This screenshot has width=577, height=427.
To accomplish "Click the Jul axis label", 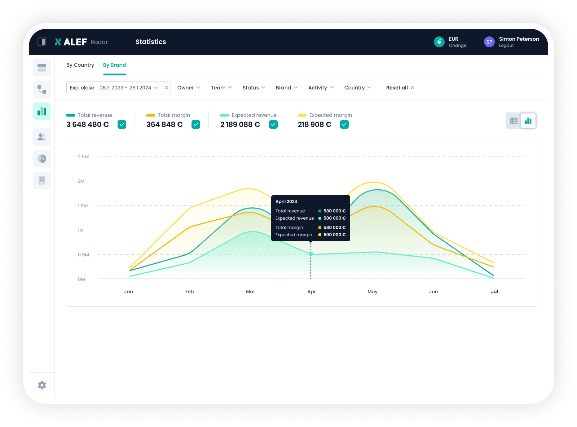I will [x=494, y=291].
